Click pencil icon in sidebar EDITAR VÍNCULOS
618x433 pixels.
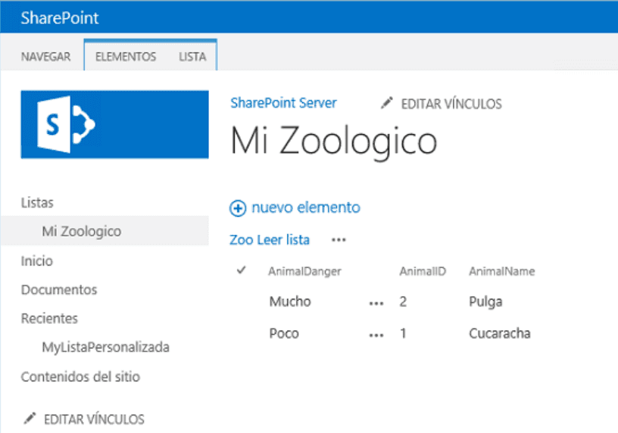[x=30, y=419]
